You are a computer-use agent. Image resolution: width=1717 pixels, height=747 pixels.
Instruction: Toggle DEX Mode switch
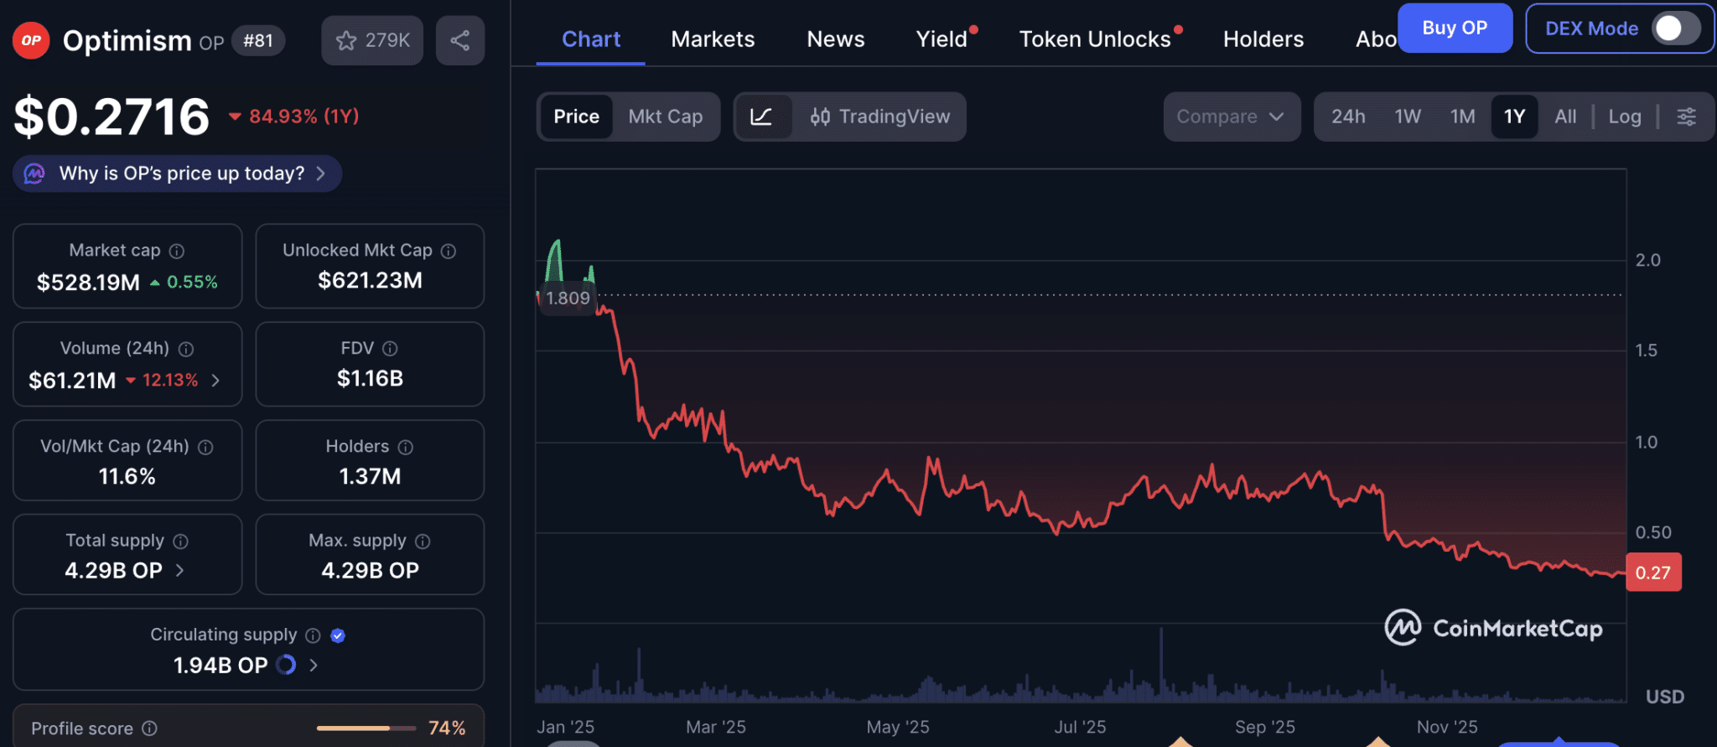(1674, 29)
